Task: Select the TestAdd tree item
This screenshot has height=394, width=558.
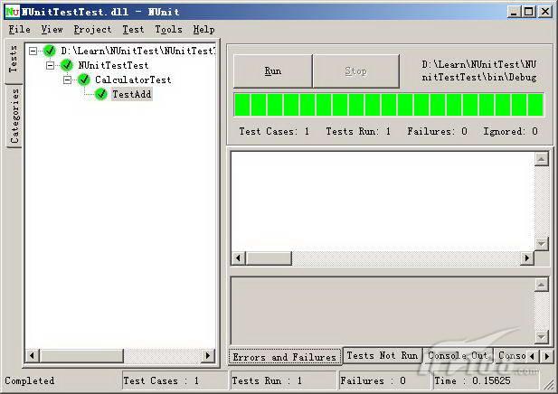Action: [x=132, y=94]
